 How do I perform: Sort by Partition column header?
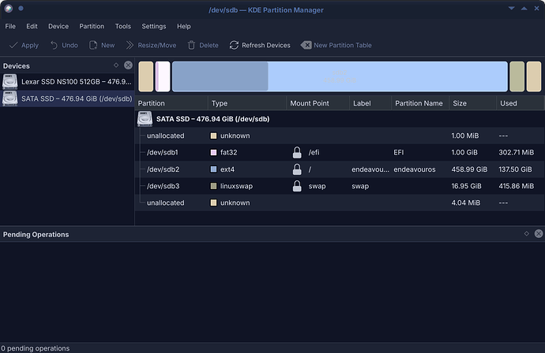pos(171,103)
